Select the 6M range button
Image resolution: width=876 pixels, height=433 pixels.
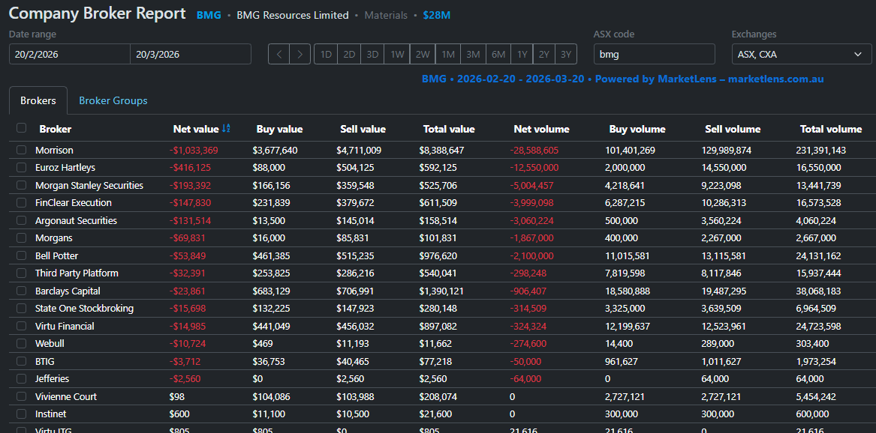[498, 54]
